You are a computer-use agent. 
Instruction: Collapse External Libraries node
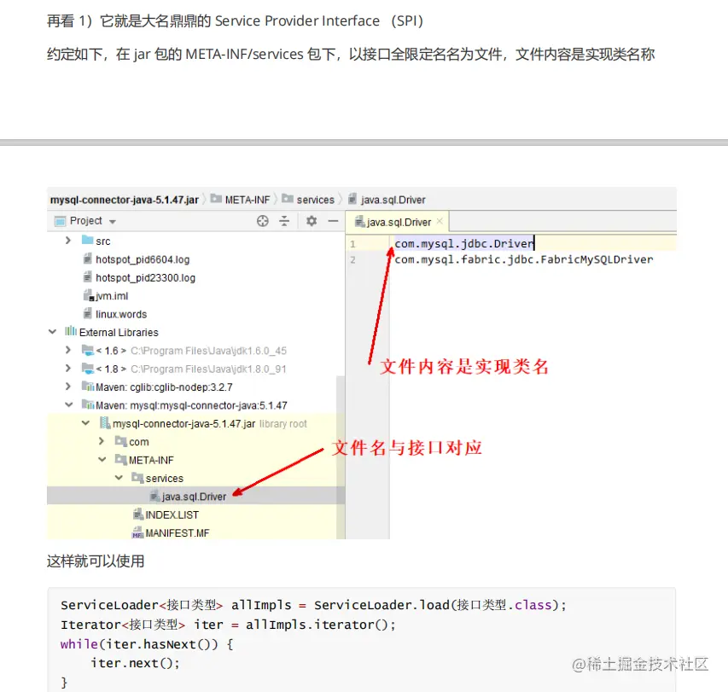pos(52,332)
